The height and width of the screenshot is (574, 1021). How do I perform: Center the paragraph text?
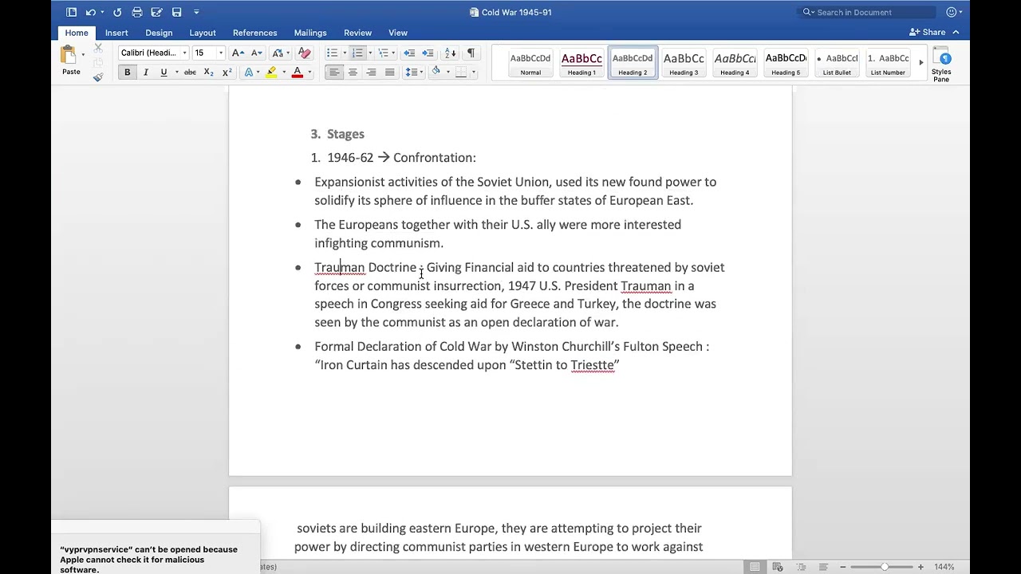tap(353, 73)
